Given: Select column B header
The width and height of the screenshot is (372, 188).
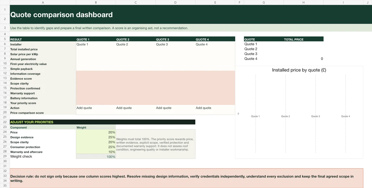Looking at the screenshot, I should [x=96, y=2].
